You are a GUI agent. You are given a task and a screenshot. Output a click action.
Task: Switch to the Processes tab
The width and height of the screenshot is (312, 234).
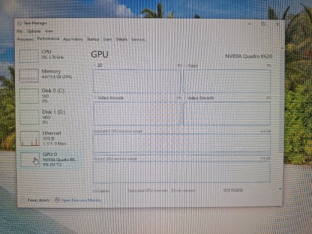tap(25, 39)
